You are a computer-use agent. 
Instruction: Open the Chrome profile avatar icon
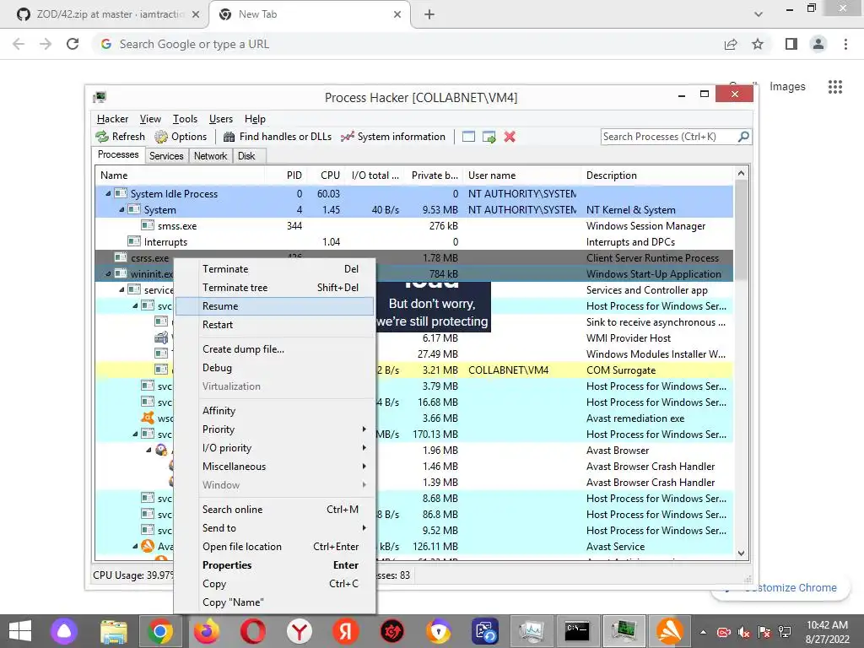(x=818, y=44)
